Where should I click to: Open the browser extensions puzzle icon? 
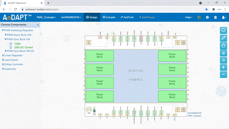coord(213,9)
